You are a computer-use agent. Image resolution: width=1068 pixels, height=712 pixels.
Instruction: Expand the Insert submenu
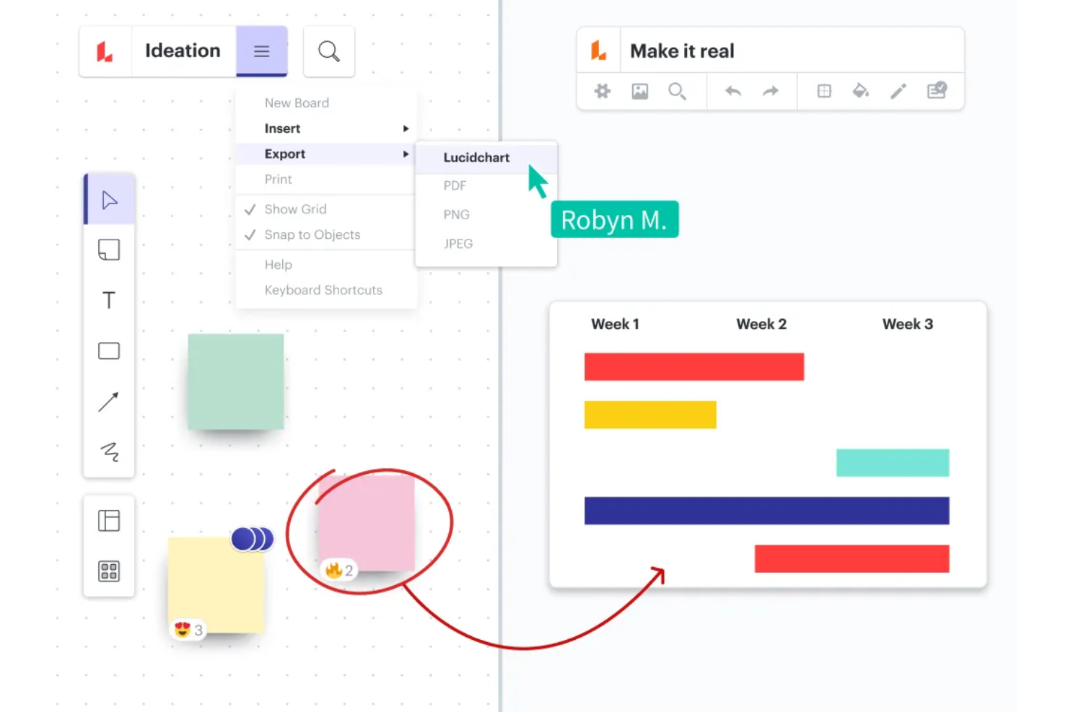326,128
